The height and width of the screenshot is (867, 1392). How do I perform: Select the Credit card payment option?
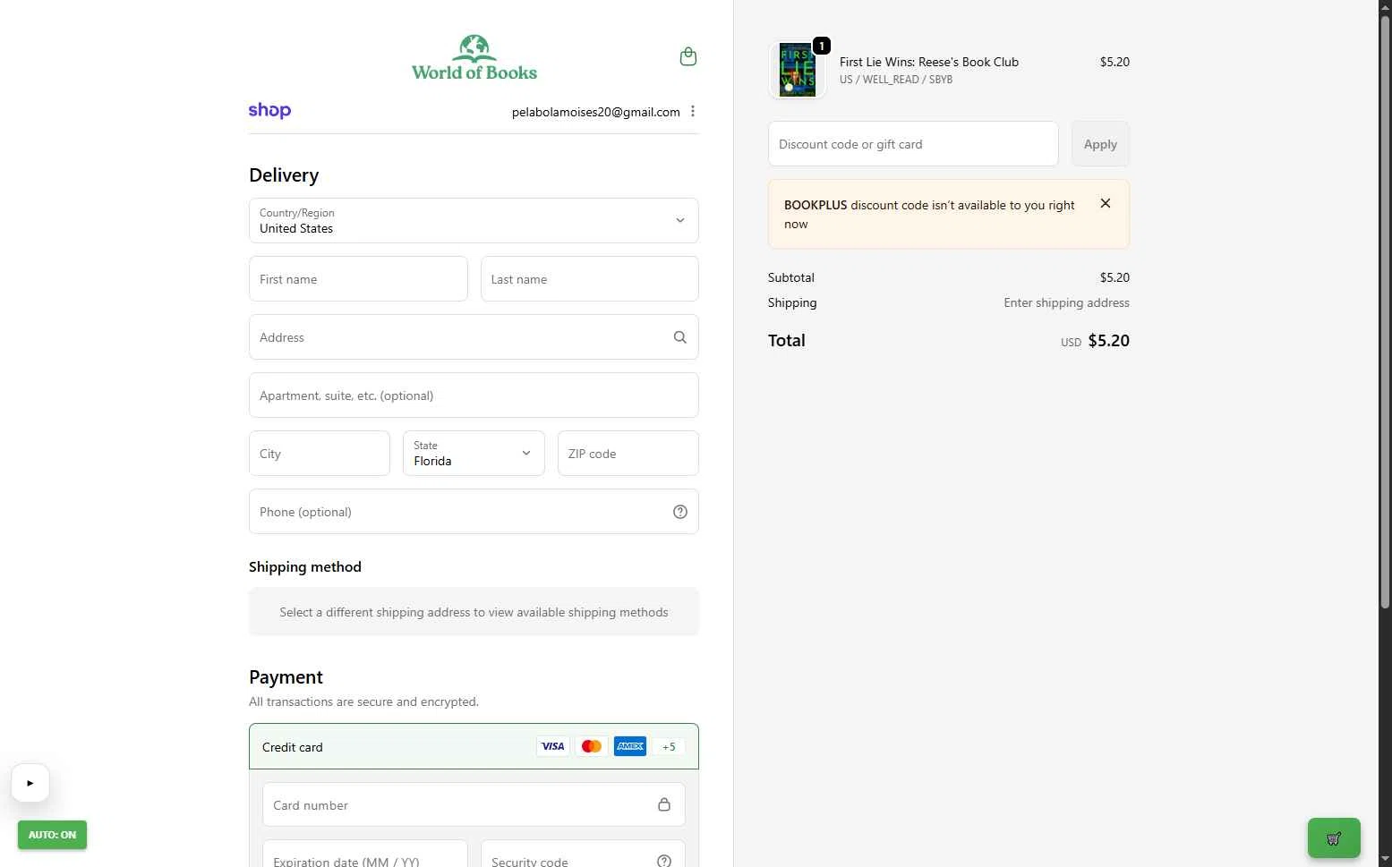[x=293, y=747]
